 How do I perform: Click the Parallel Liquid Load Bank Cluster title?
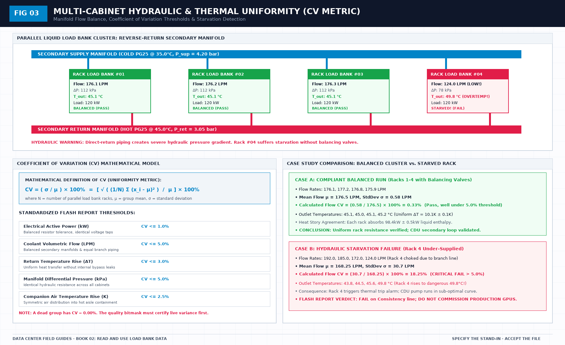[x=121, y=38]
